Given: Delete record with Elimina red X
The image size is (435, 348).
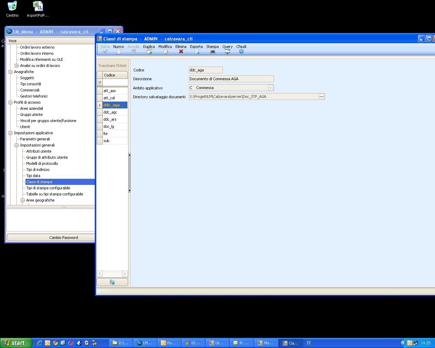Looking at the screenshot, I should 181,51.
